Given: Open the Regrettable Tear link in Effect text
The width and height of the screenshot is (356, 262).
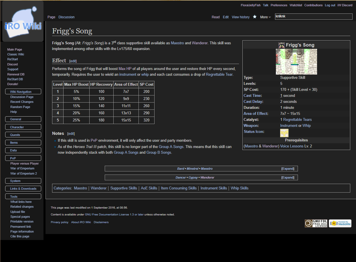Looking at the screenshot, I should 219,74.
